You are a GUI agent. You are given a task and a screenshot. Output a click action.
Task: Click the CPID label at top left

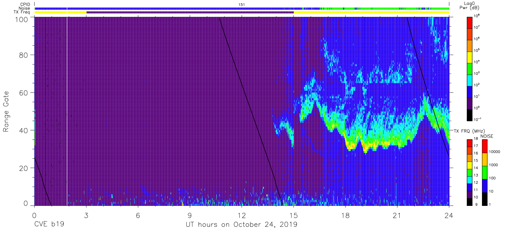click(26, 4)
